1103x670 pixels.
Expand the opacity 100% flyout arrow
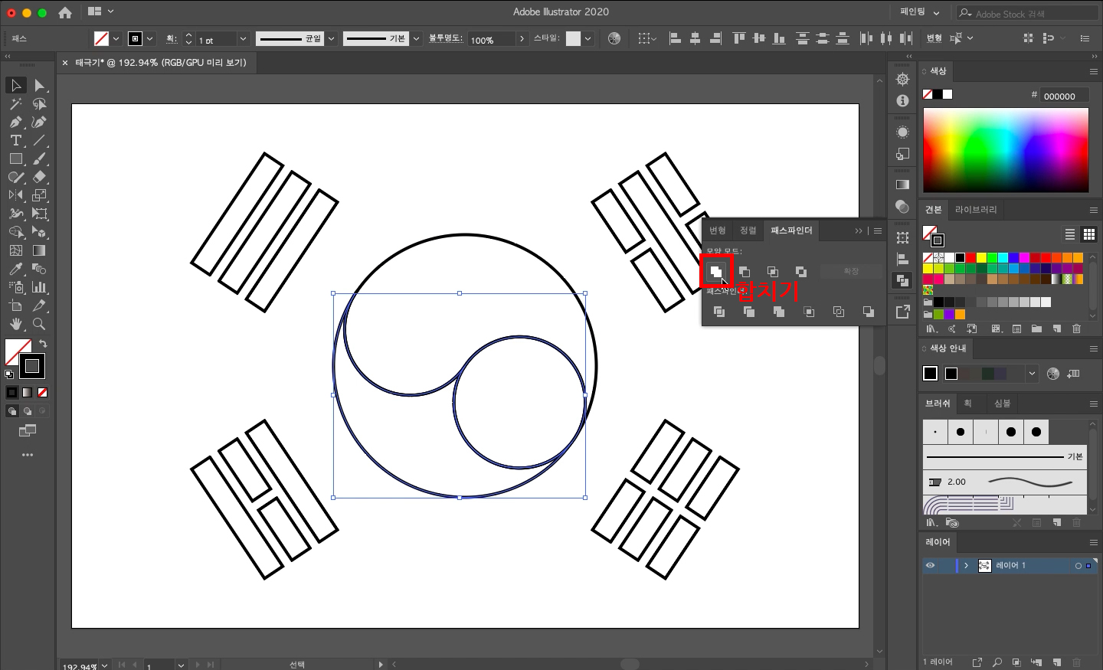tap(522, 38)
